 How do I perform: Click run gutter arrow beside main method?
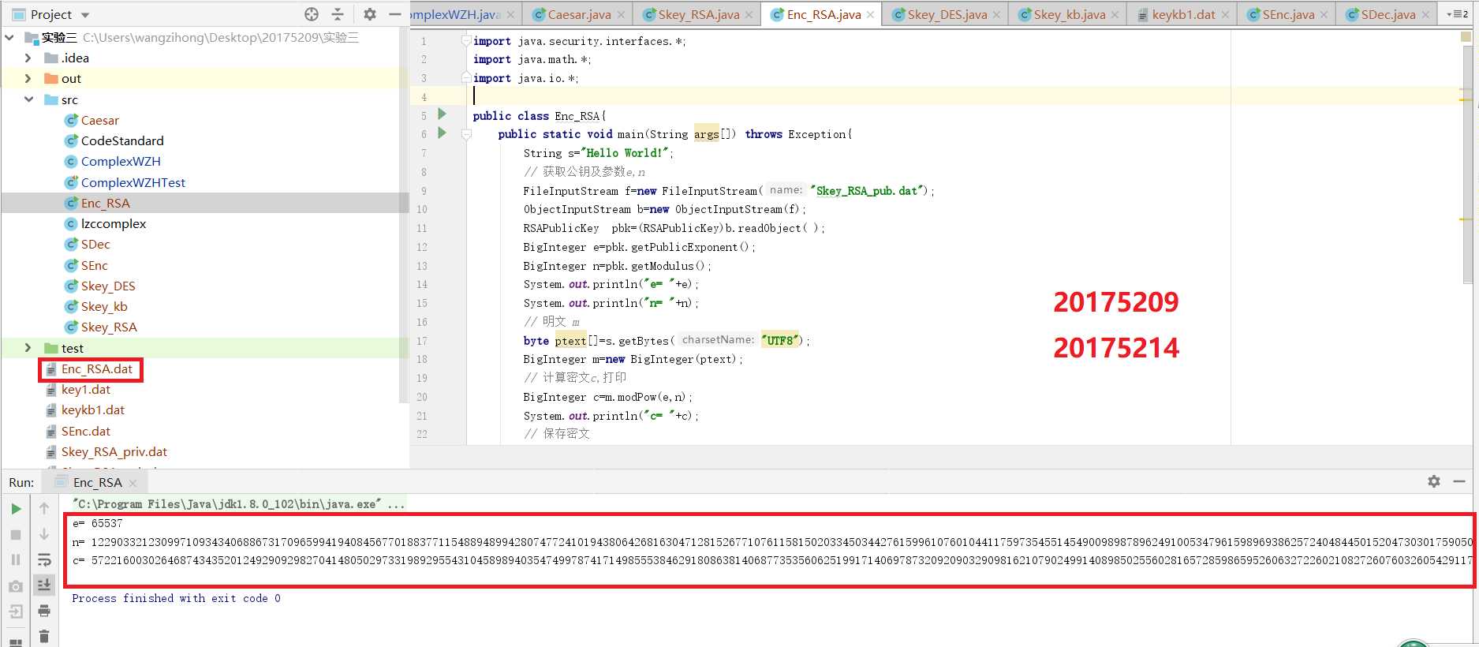[x=443, y=133]
